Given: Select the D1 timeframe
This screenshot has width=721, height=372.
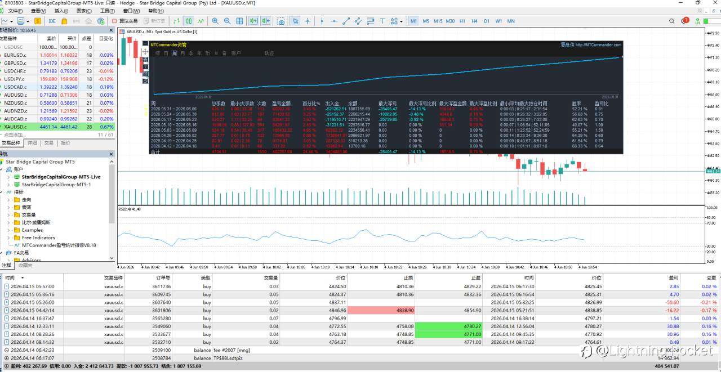Looking at the screenshot, I should [x=487, y=21].
